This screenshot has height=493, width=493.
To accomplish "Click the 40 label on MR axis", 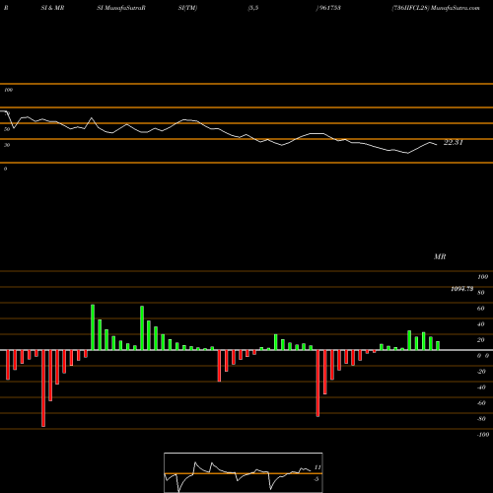I will pos(481,324).
